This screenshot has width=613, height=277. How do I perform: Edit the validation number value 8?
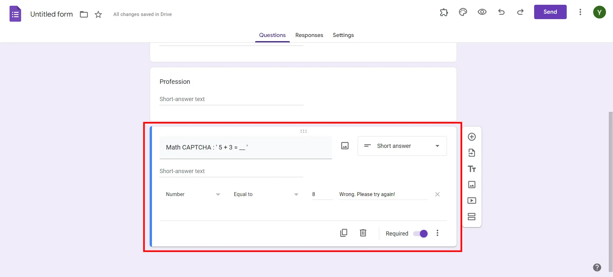tap(322, 194)
